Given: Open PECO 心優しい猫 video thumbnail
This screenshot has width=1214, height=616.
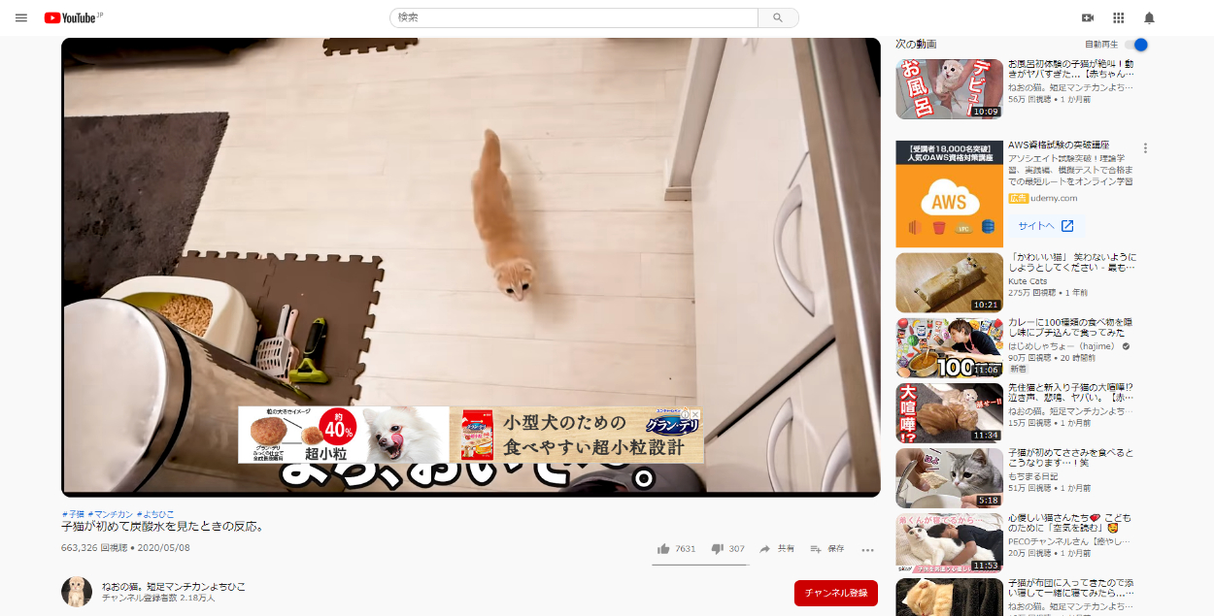Looking at the screenshot, I should (x=949, y=542).
